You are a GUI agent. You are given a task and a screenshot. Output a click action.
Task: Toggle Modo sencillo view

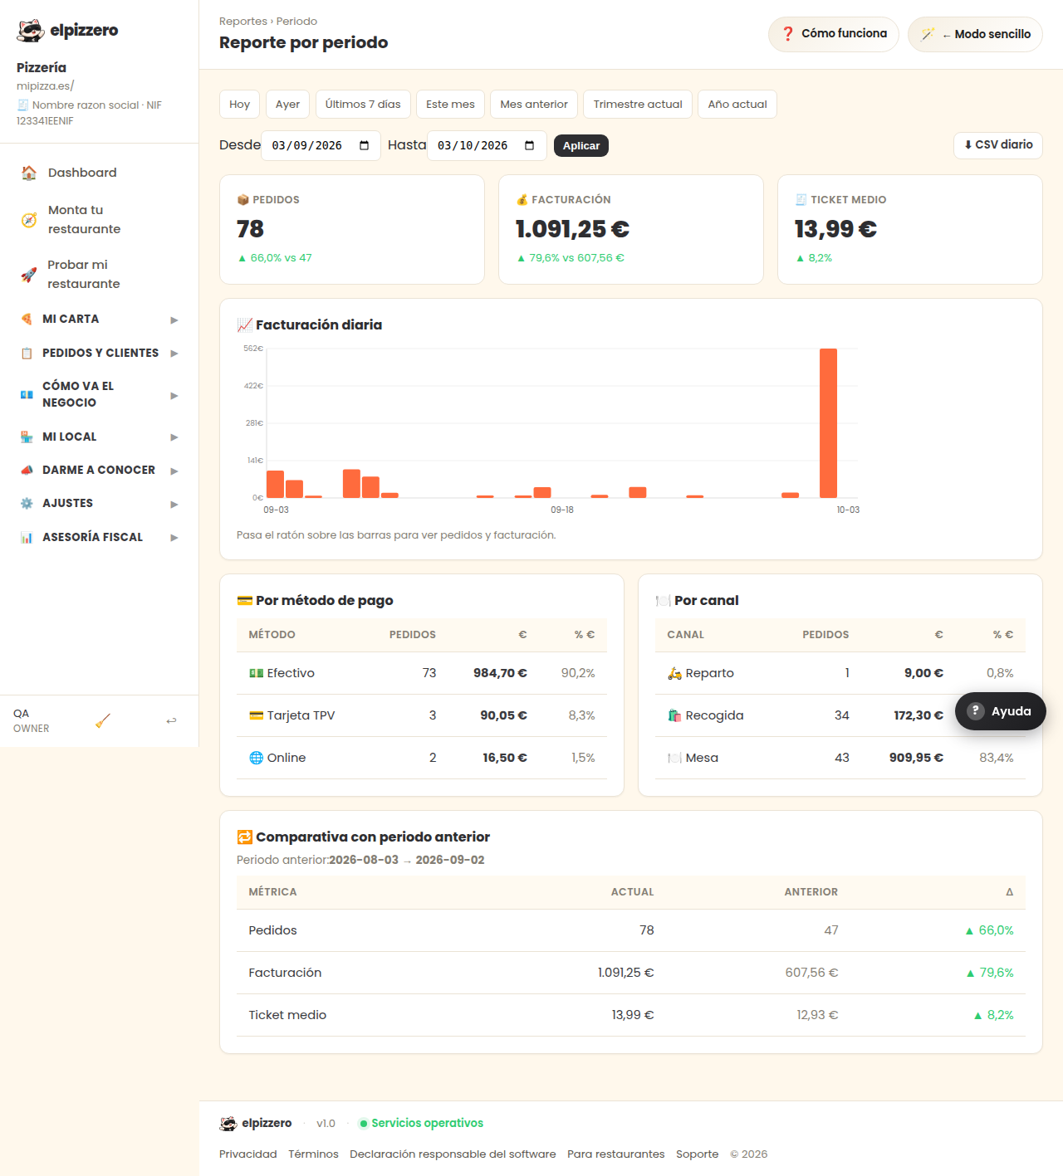[x=975, y=34]
